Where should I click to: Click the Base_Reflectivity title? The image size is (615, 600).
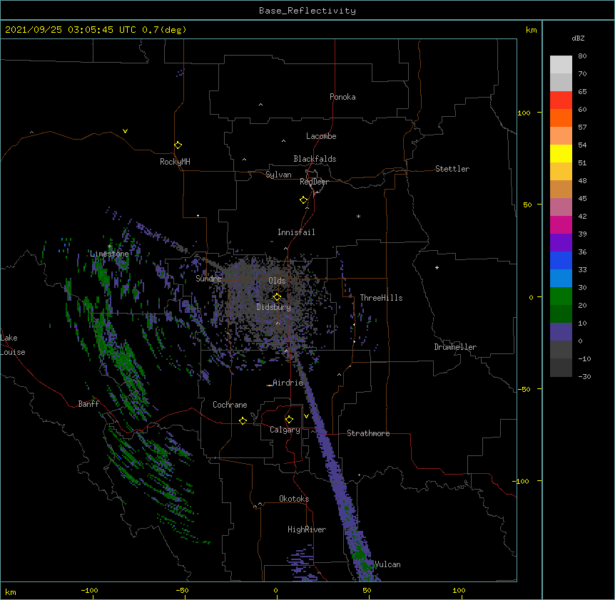point(307,11)
